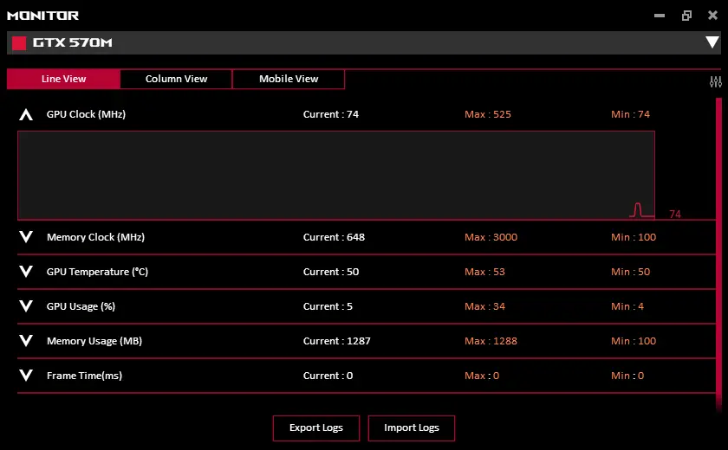728x450 pixels.
Task: Click the 'Max : 34' value
Action: click(484, 306)
